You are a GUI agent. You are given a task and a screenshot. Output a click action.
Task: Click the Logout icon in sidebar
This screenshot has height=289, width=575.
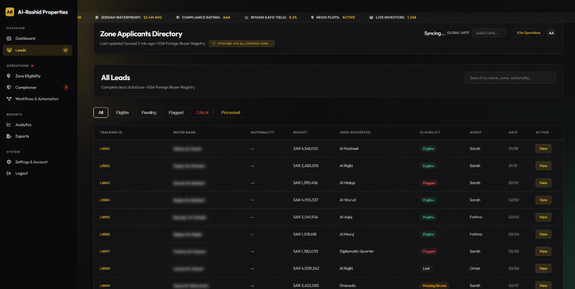coord(9,173)
